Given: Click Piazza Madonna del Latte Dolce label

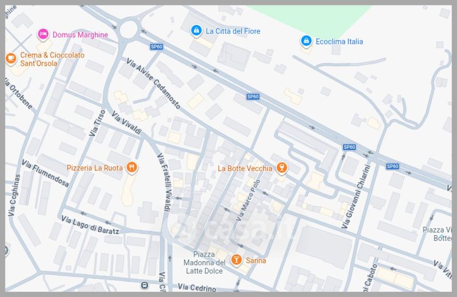Looking at the screenshot, I should pyautogui.click(x=205, y=263).
